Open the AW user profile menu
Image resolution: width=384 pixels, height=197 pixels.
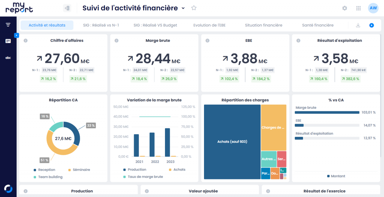point(373,8)
